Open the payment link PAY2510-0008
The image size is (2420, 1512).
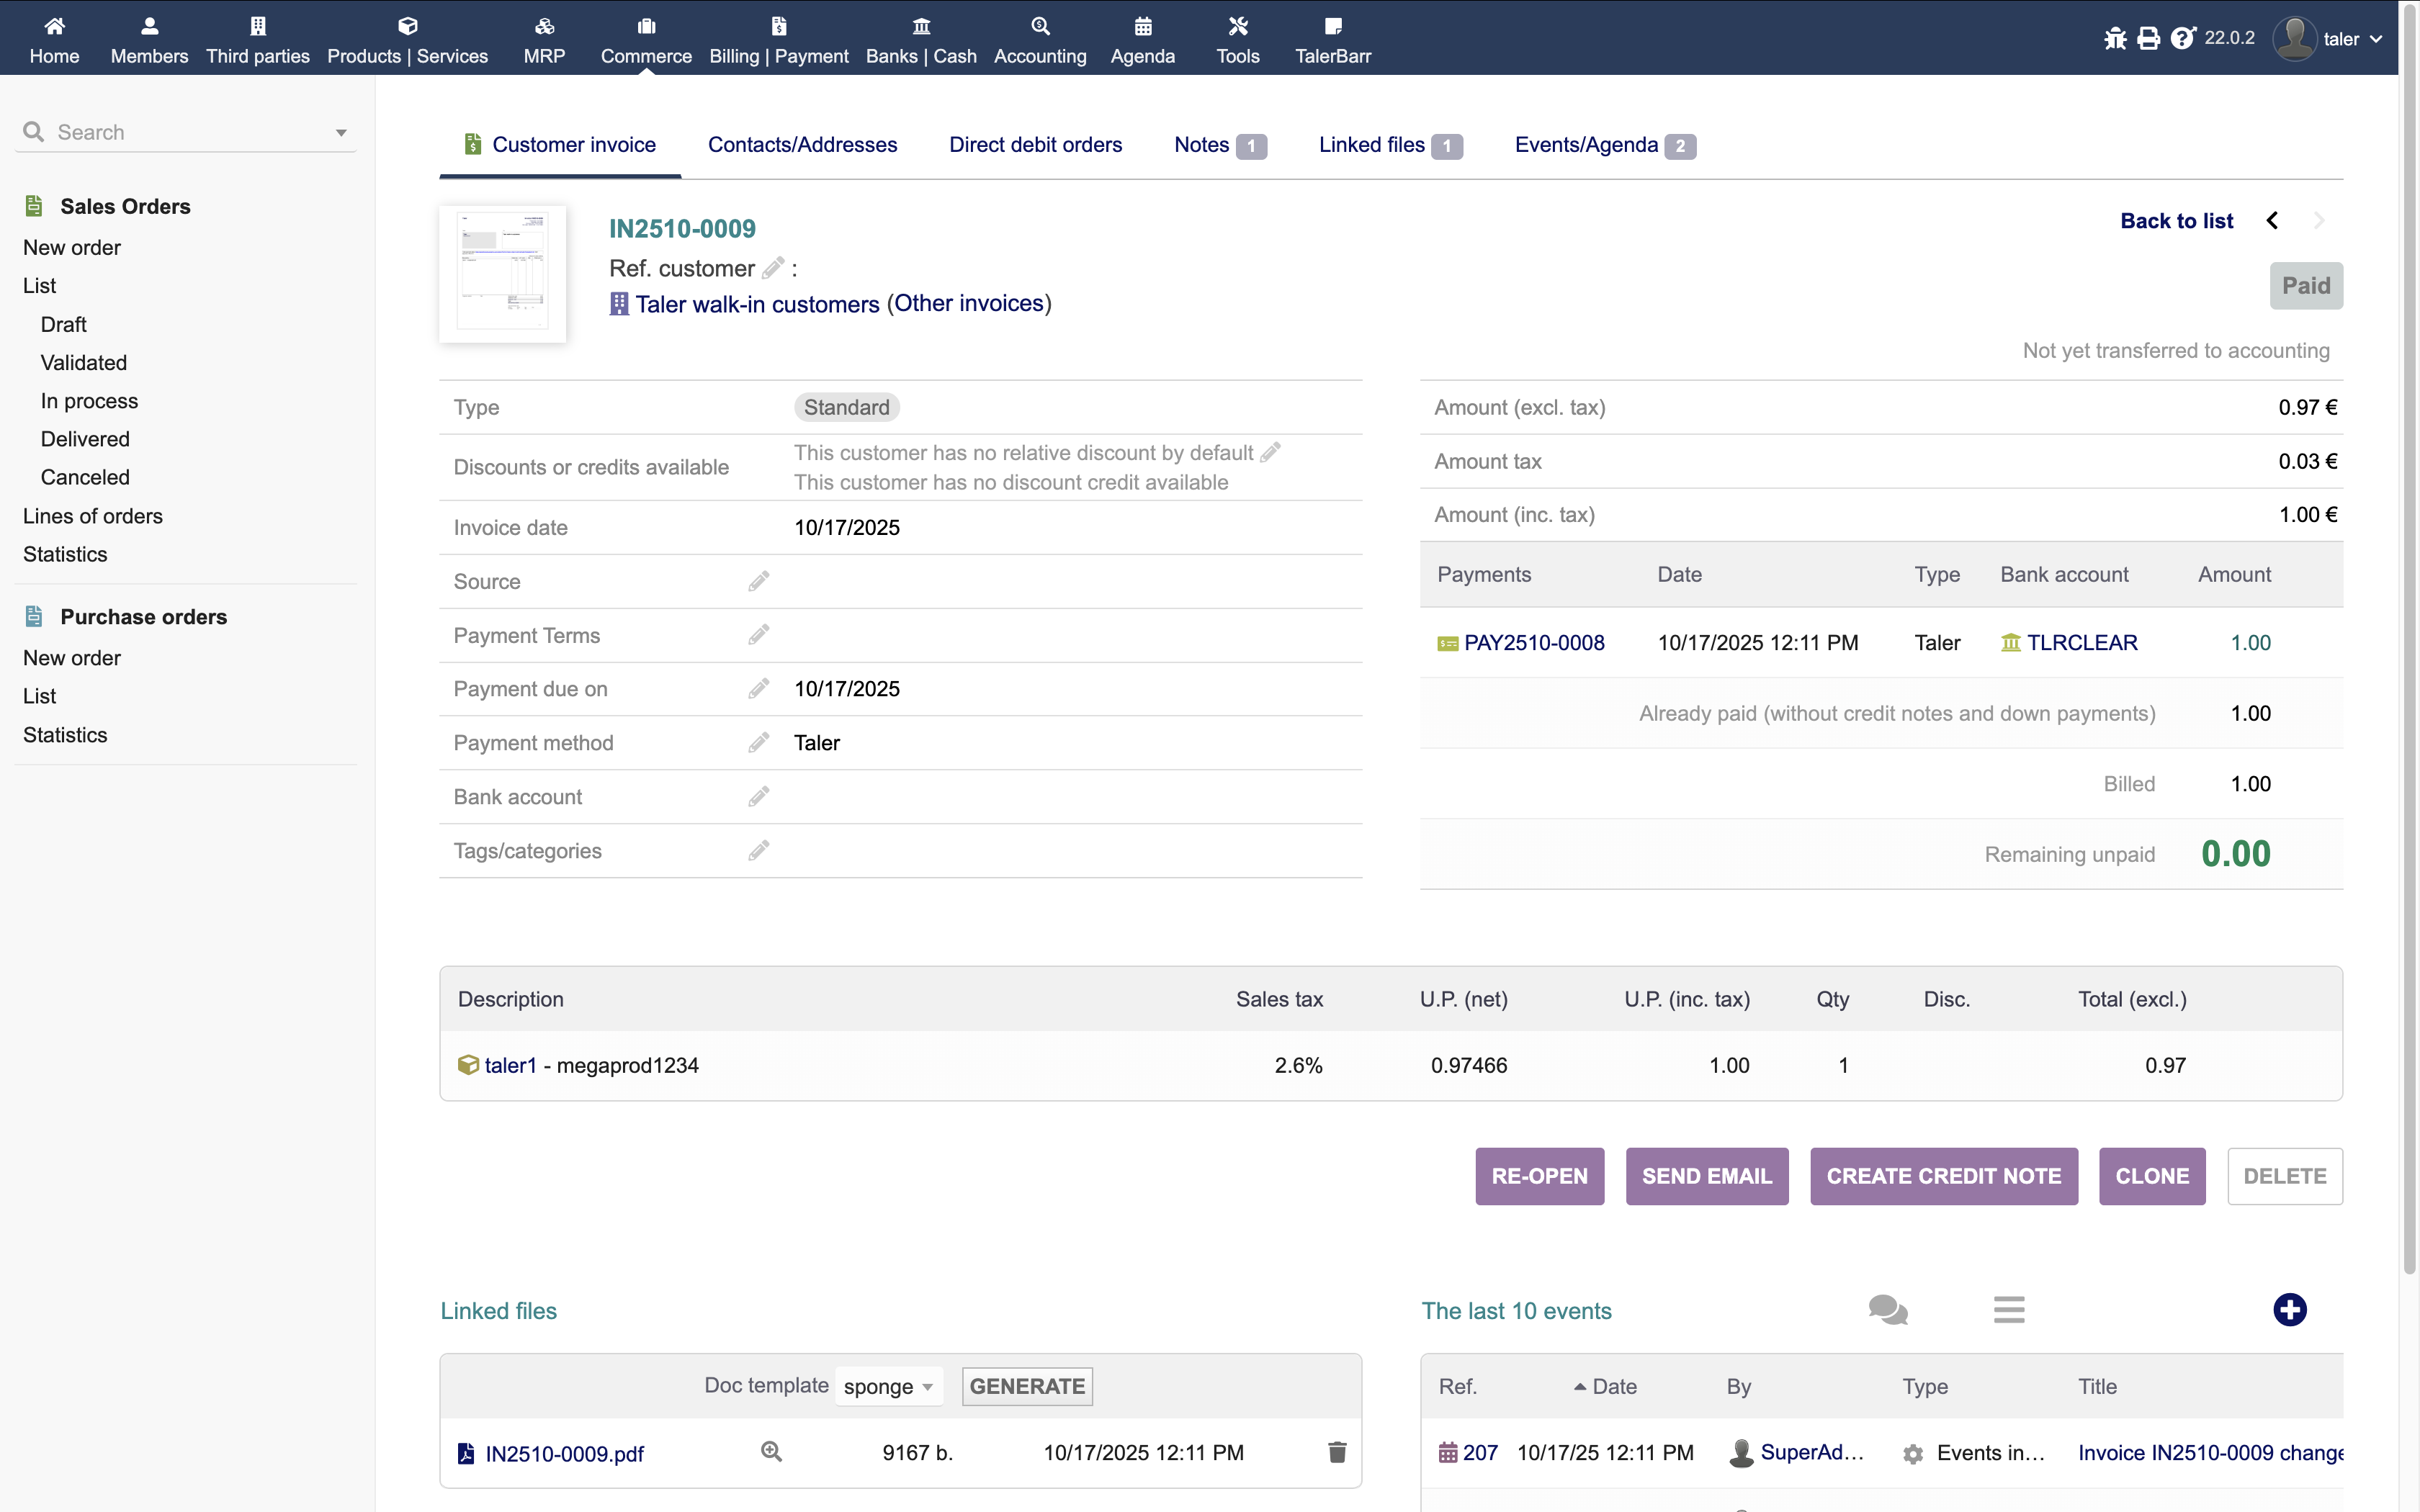pyautogui.click(x=1533, y=643)
